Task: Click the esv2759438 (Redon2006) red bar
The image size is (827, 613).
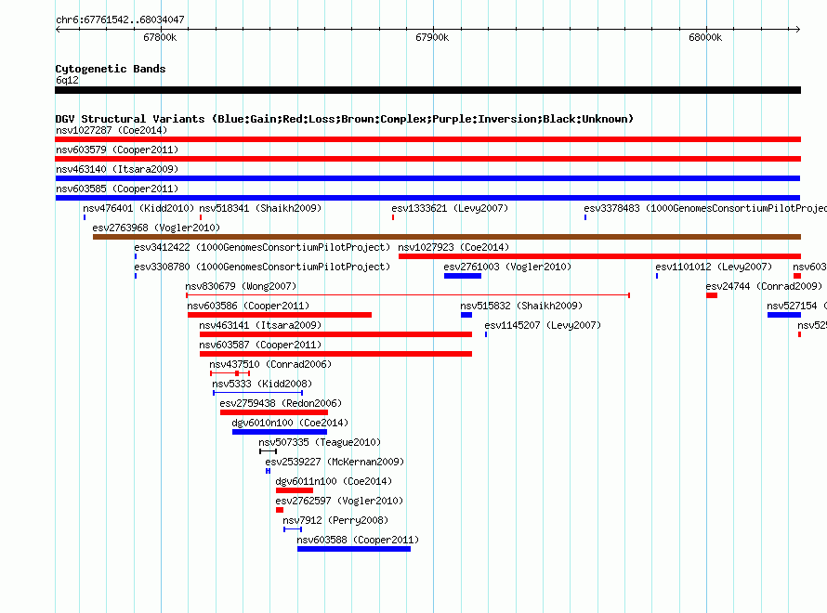Action: (x=274, y=412)
